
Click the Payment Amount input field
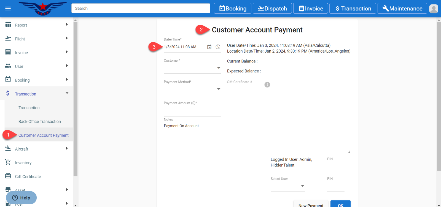pyautogui.click(x=192, y=111)
